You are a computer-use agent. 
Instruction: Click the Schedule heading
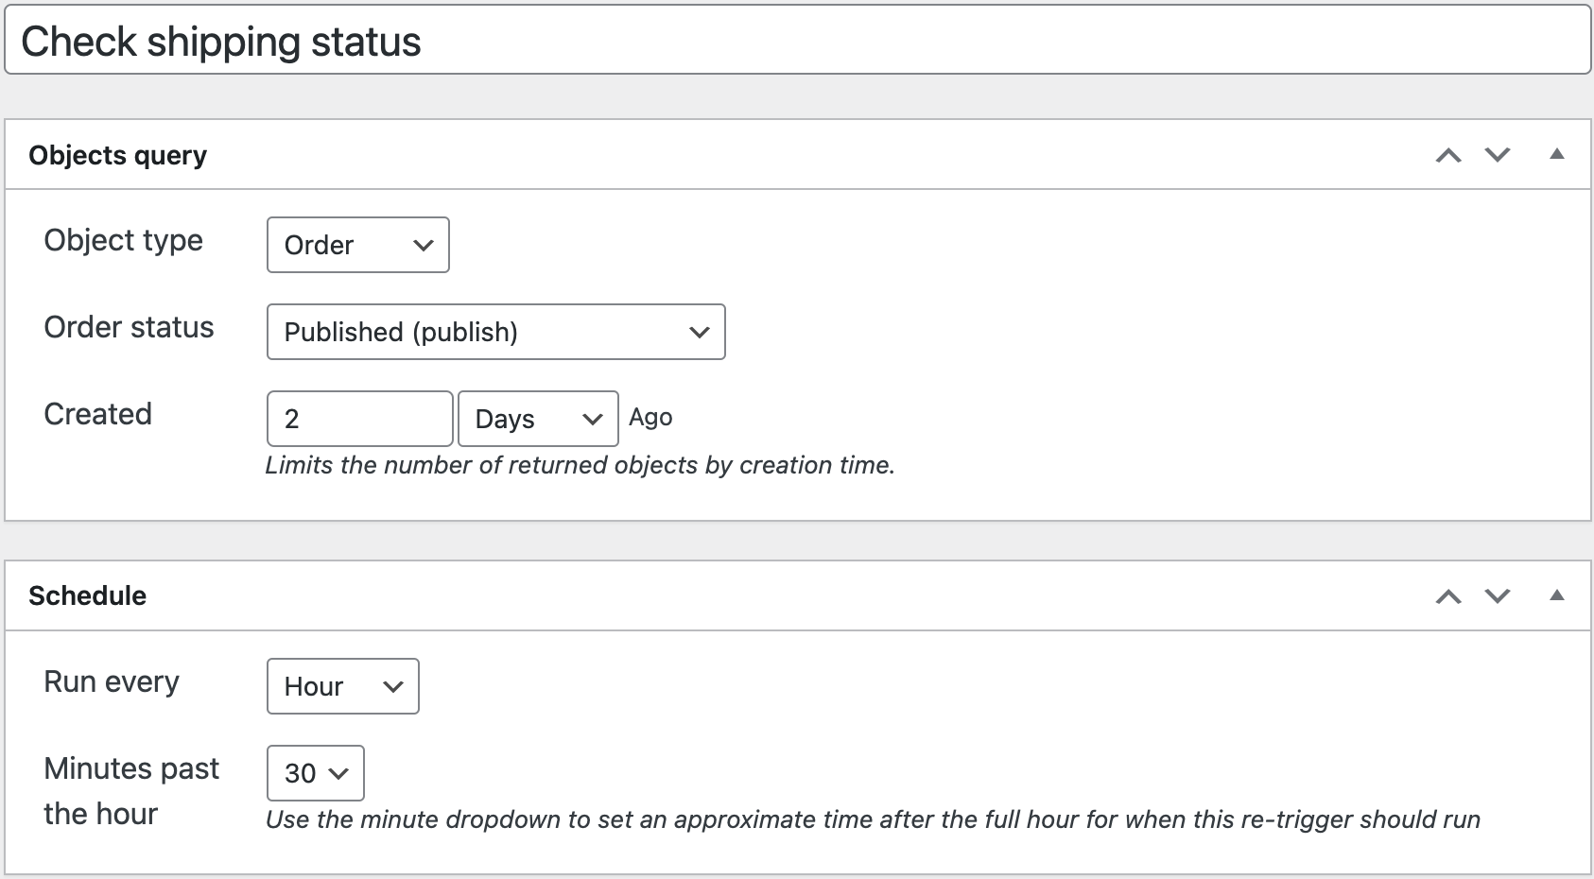coord(87,595)
